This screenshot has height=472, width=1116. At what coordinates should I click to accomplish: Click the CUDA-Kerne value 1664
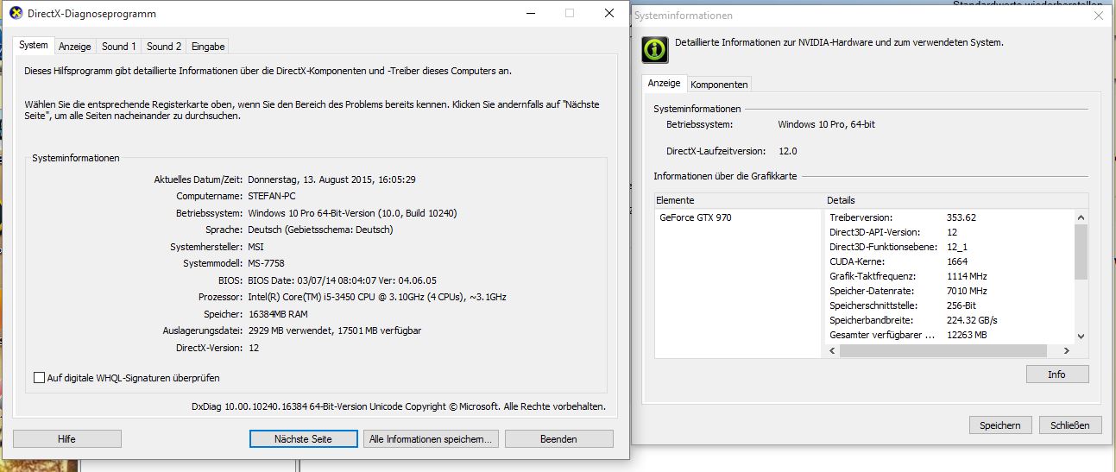957,261
